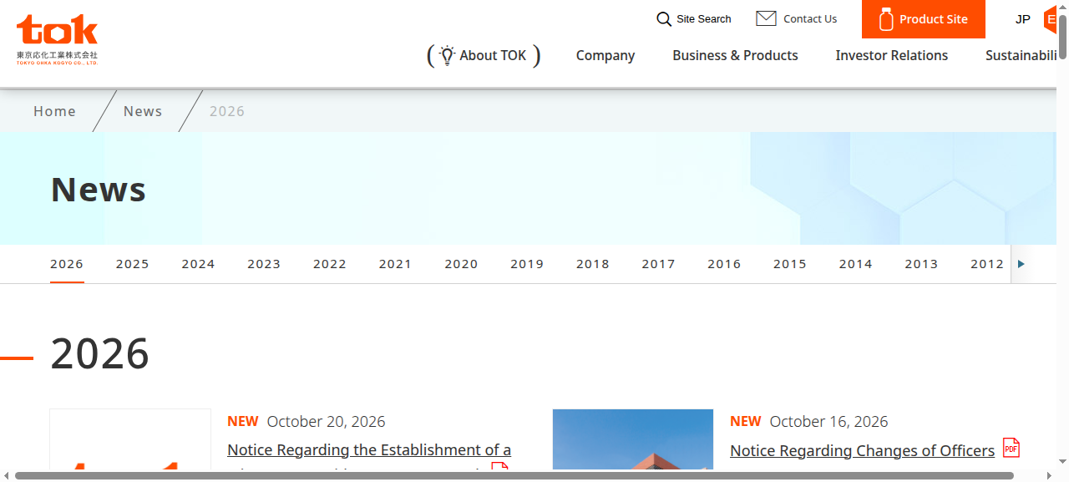Select the 2021 year tab

click(395, 264)
